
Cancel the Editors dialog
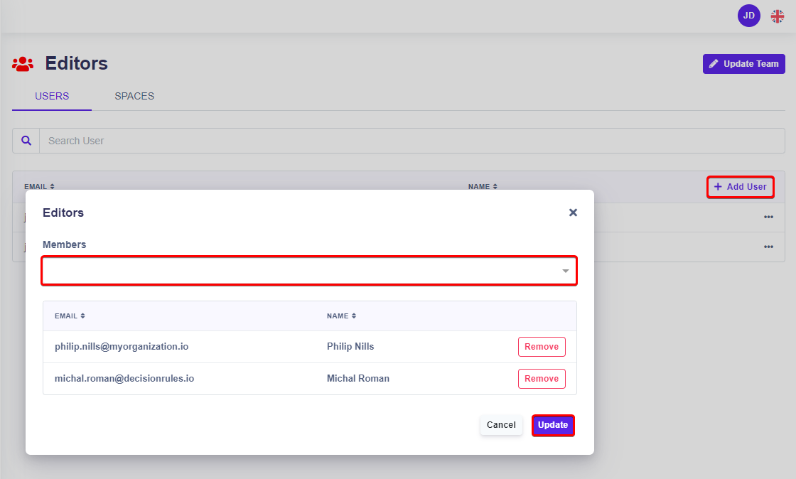pos(501,425)
